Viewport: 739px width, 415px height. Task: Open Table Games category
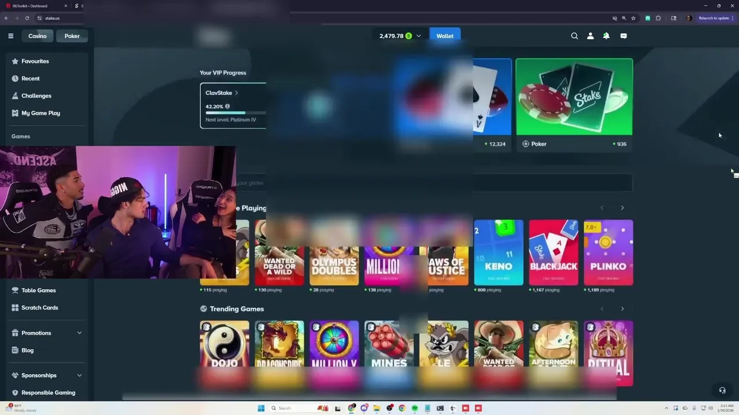click(x=39, y=290)
